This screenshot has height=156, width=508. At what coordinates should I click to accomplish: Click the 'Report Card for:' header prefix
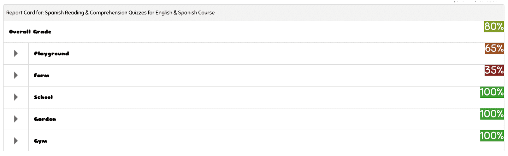click(25, 13)
